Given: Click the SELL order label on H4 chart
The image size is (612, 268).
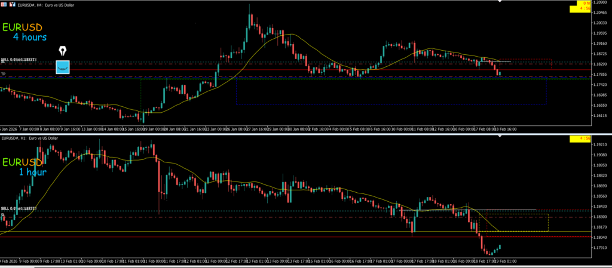Looking at the screenshot, I should 19,60.
